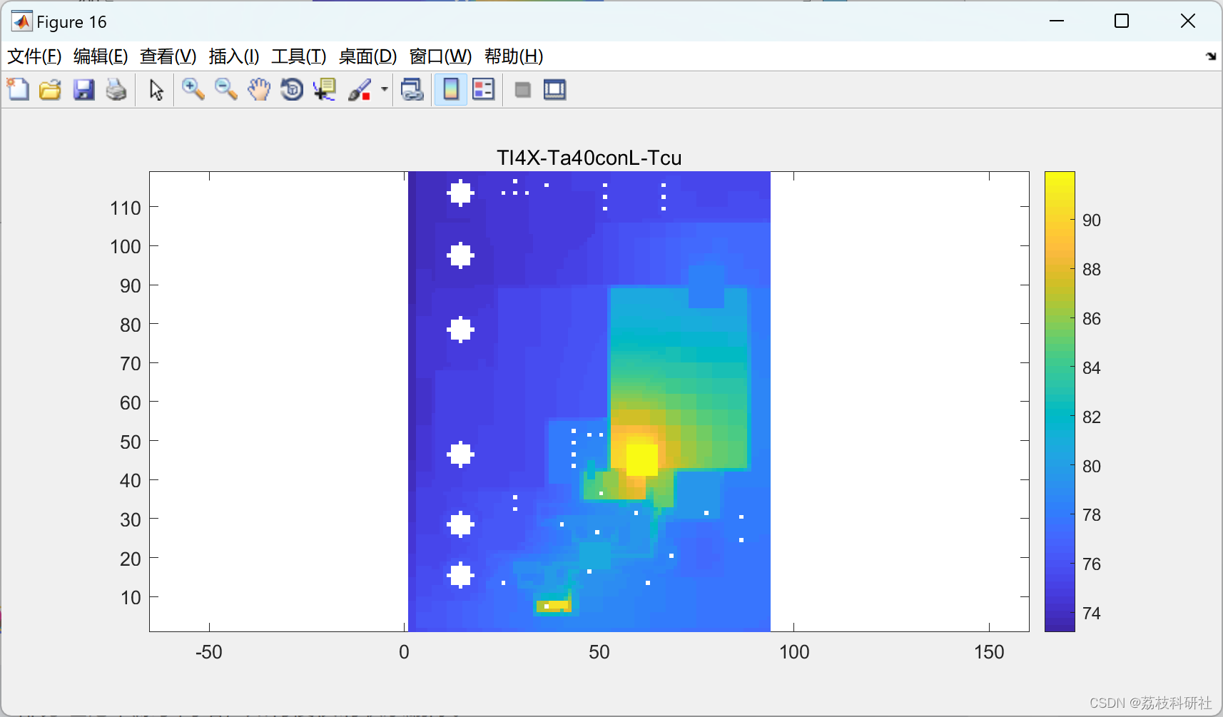Expand the Brush tool color dropdown arrow
Screen dimensions: 1223x717
point(384,90)
